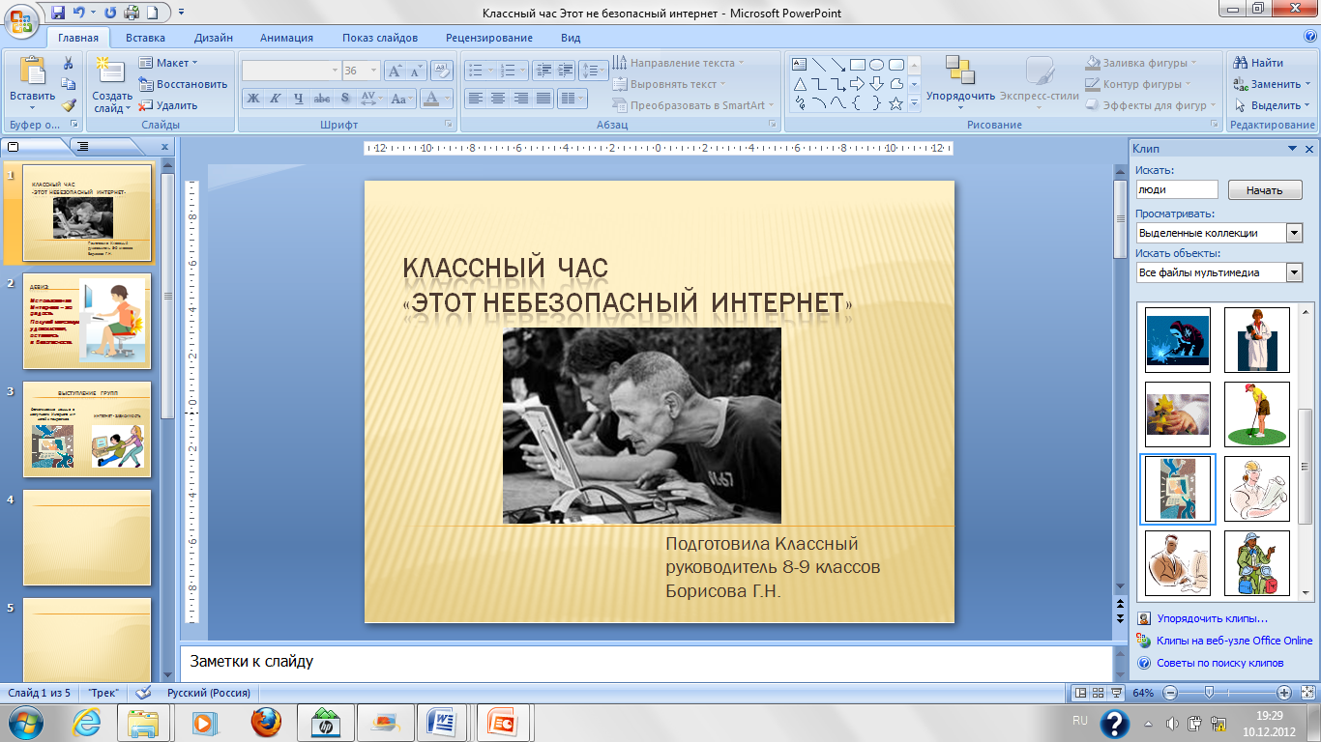Screen dimensions: 1321x742
Task: Decrease font size with small A icon
Action: pos(417,71)
